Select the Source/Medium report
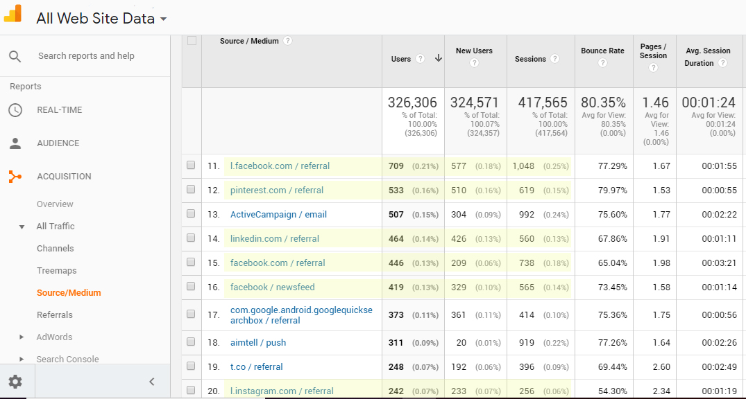 pyautogui.click(x=69, y=293)
